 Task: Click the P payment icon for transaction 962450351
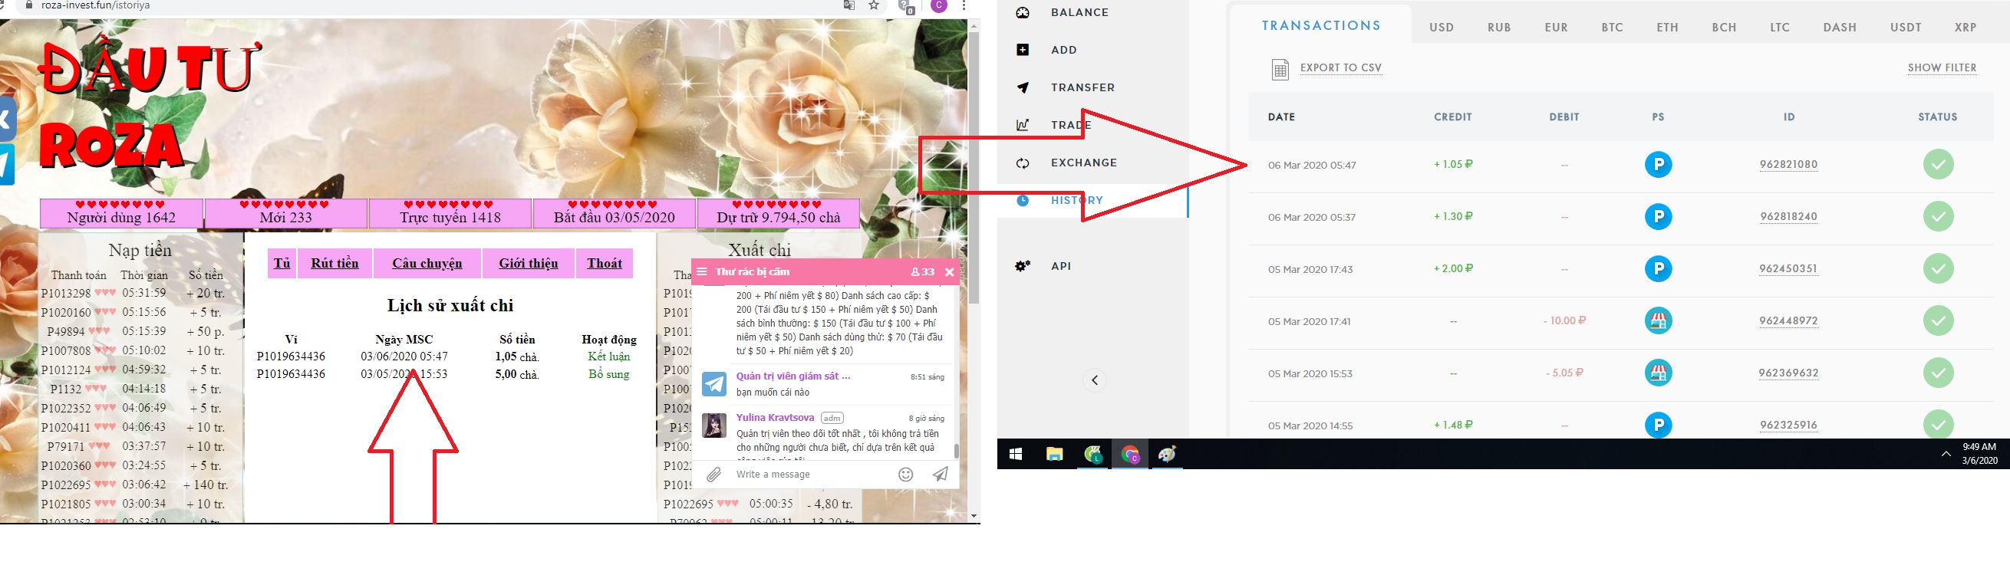click(1658, 269)
